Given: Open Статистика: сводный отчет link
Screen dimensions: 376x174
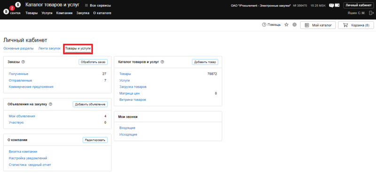Looking at the screenshot, I should coord(30,165).
